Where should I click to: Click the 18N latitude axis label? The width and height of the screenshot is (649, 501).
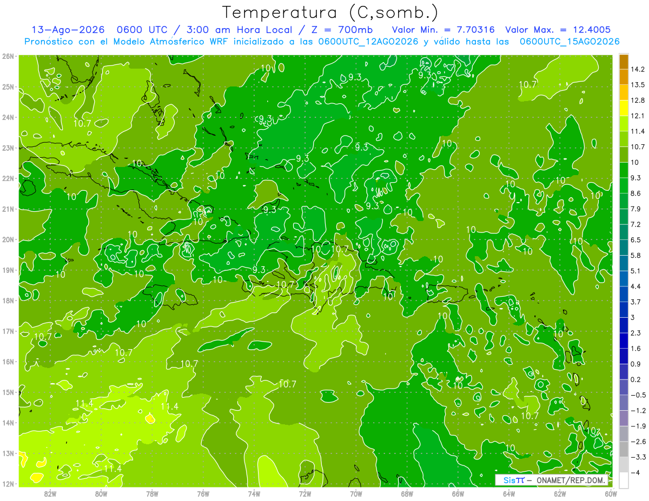8,300
